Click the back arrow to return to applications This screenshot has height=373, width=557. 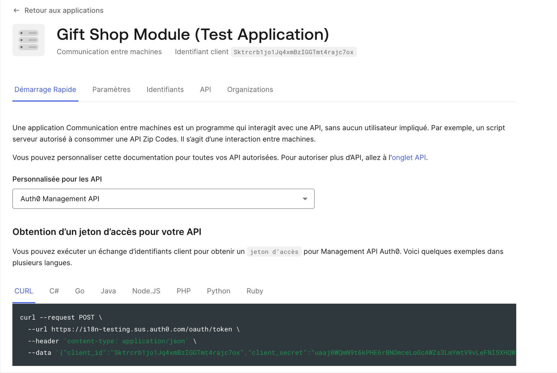pos(16,10)
